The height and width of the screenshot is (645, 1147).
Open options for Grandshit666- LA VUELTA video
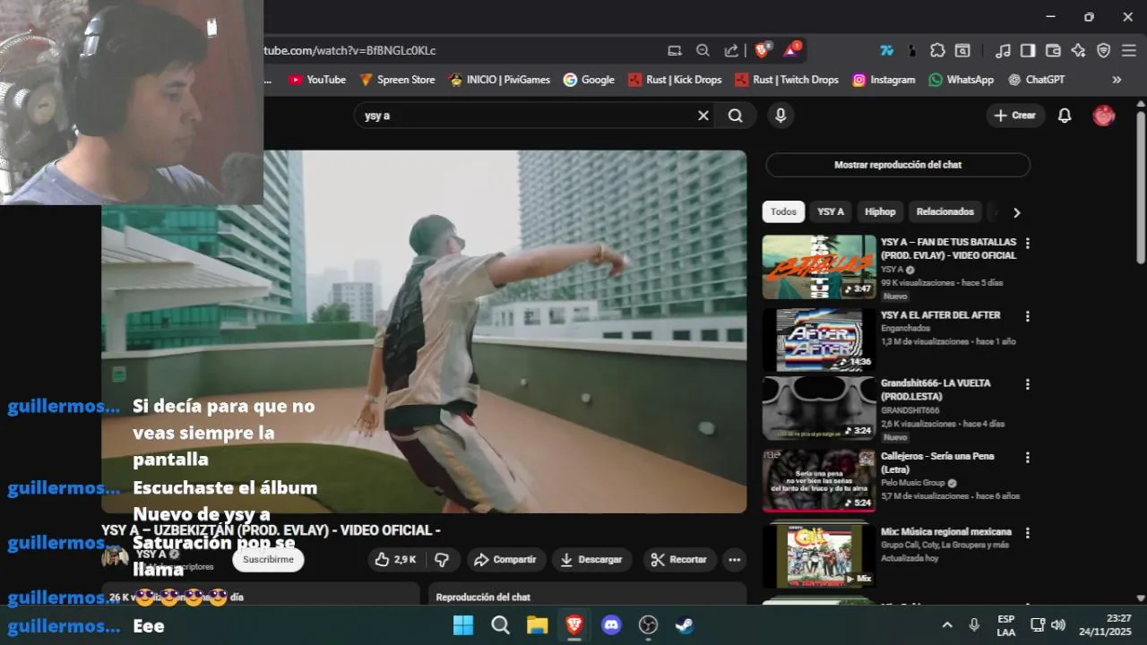pyautogui.click(x=1028, y=384)
